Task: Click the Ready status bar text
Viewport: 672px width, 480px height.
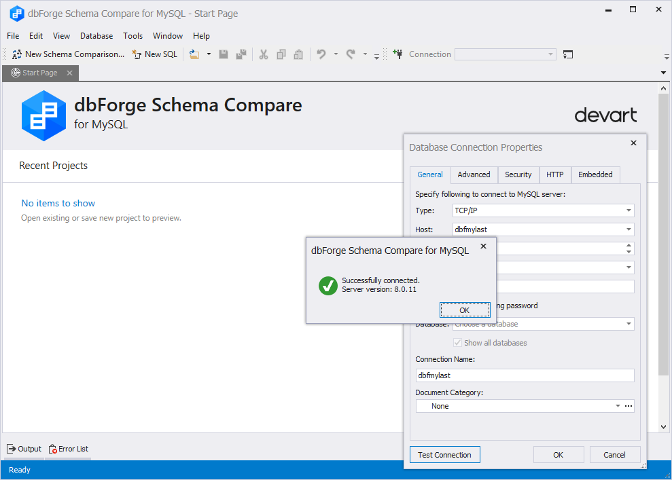Action: pyautogui.click(x=19, y=470)
